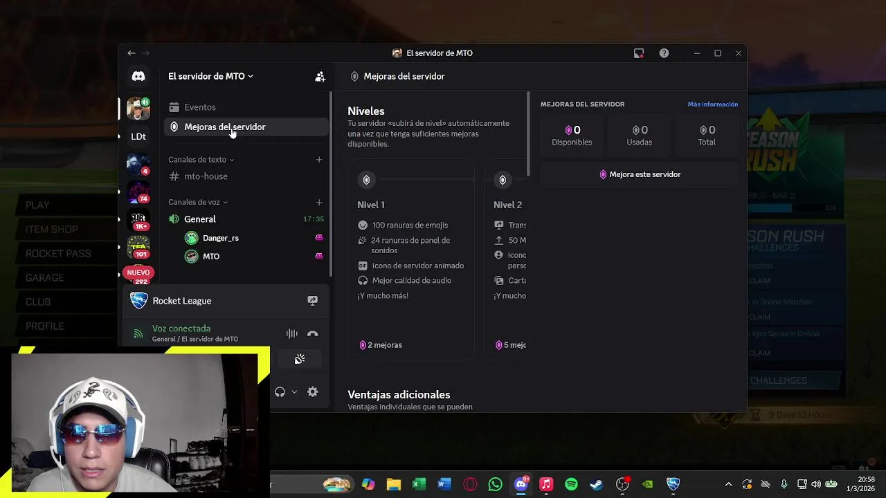Click Mejora este servidor button
Viewport: 886px width, 498px height.
[x=640, y=174]
